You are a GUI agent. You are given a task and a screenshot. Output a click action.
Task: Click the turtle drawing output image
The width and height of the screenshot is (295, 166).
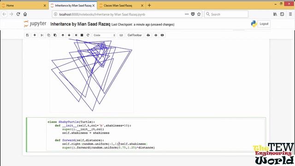click(x=92, y=75)
